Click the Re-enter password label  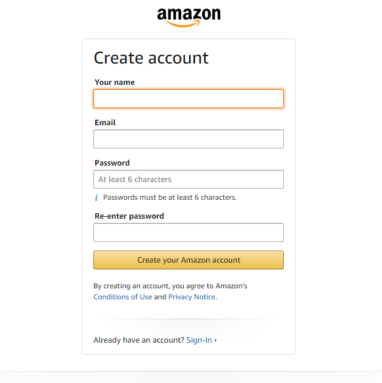(x=129, y=216)
